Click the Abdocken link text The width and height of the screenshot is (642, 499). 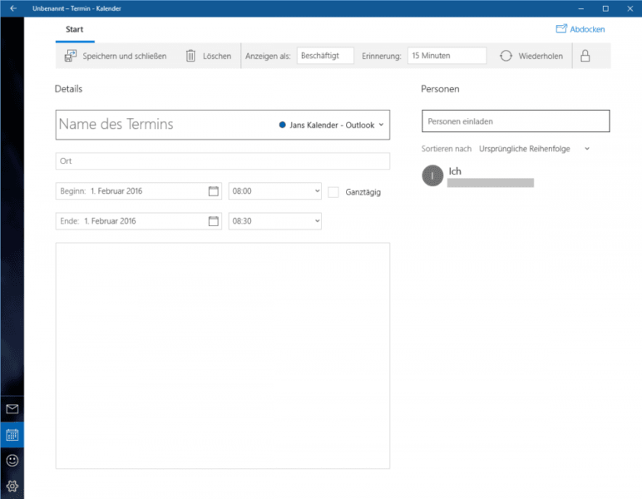[x=587, y=29]
